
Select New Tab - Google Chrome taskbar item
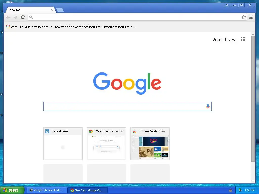88,190
